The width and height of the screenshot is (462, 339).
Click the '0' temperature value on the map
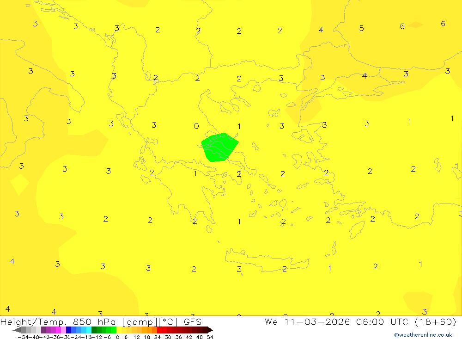196,126
